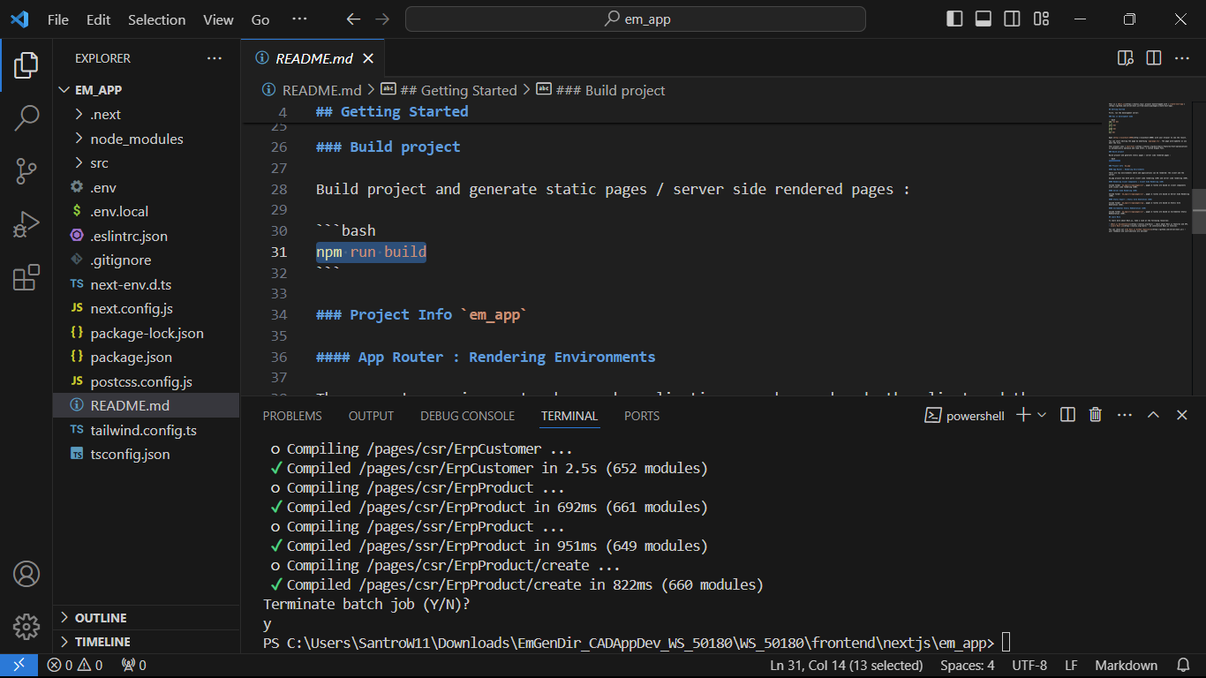1206x678 pixels.
Task: Open terminal panel more actions ellipsis
Action: click(x=1124, y=415)
